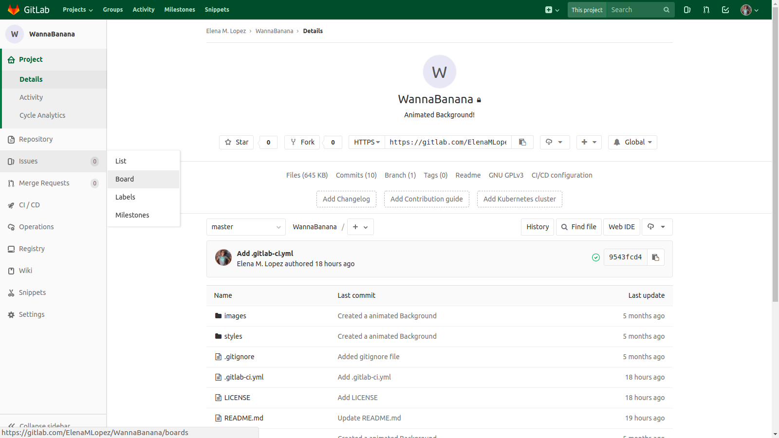Click the Project home icon in sidebar
Screen dimensions: 779x438
tap(11, 59)
